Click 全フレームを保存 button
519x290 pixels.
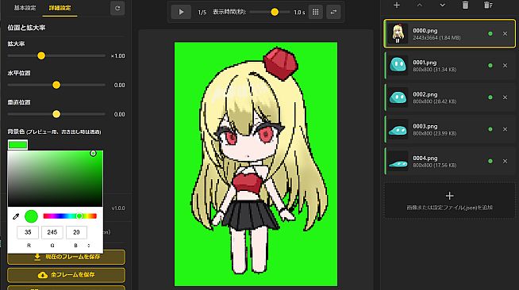coord(66,275)
